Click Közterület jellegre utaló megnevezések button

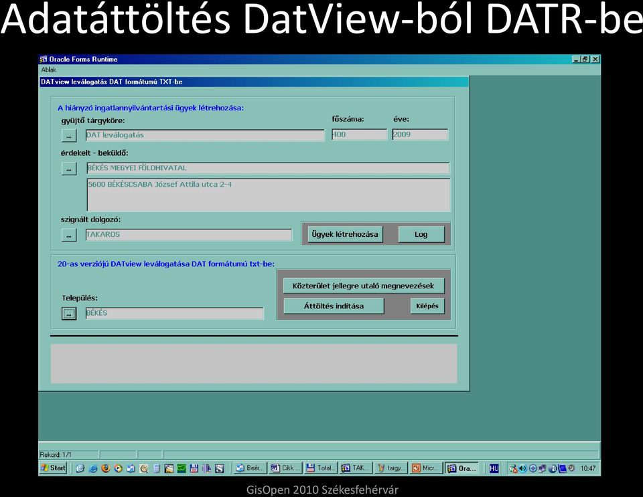point(363,286)
